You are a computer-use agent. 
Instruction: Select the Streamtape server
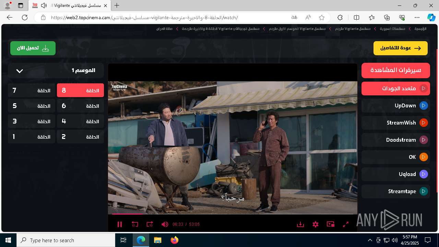pos(396,191)
